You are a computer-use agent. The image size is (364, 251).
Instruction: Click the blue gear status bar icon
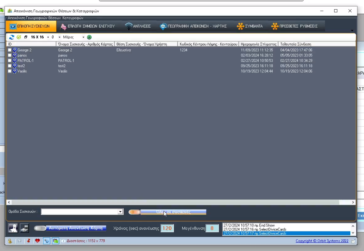(46, 241)
